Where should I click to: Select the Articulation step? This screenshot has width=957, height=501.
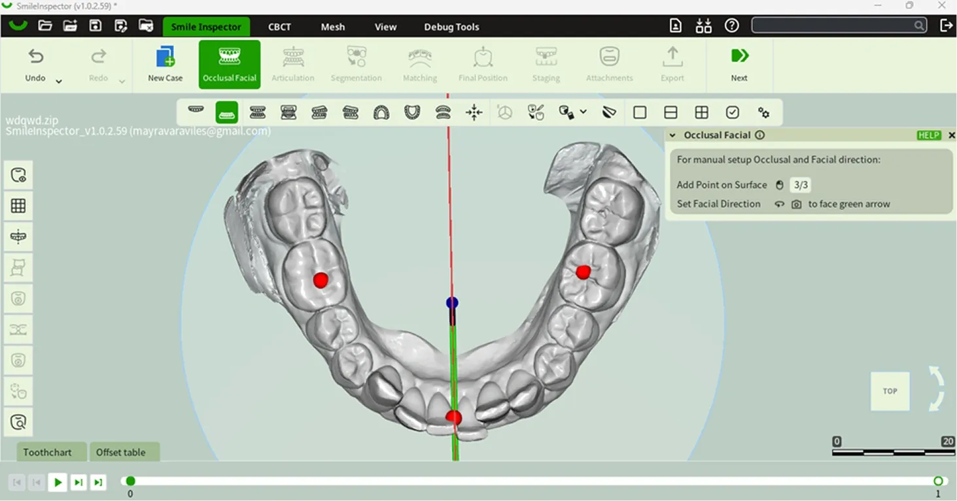[292, 64]
